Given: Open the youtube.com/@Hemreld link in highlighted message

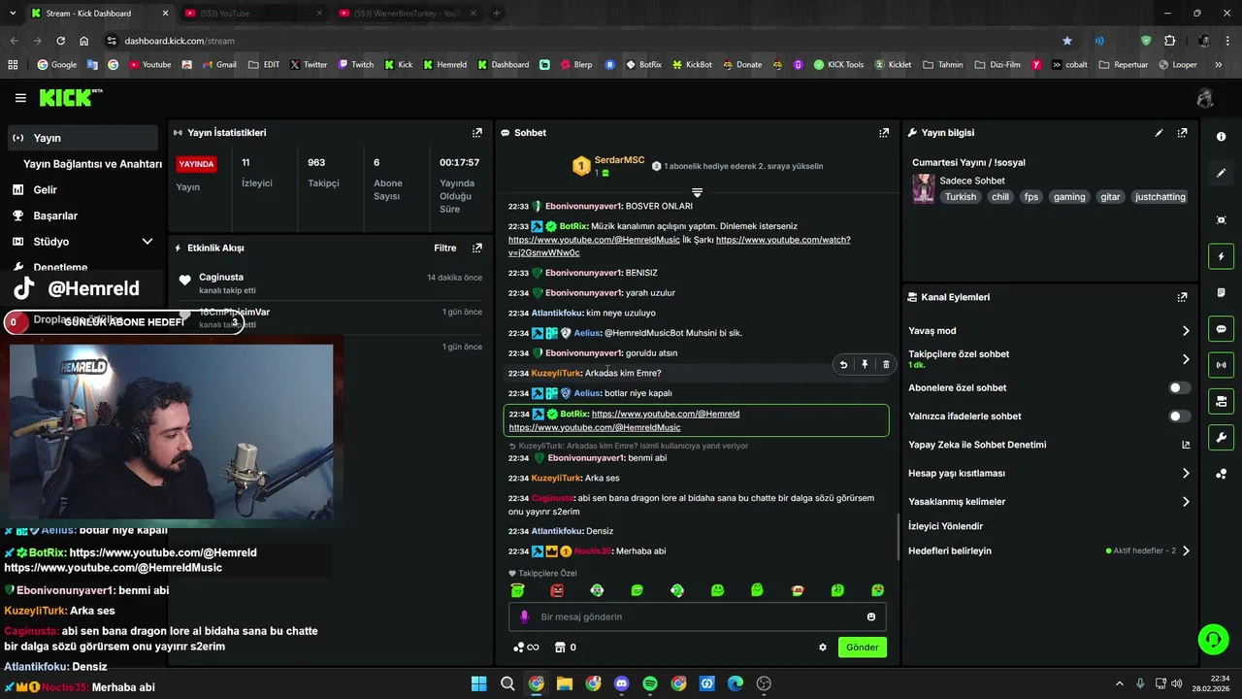Looking at the screenshot, I should click(666, 414).
